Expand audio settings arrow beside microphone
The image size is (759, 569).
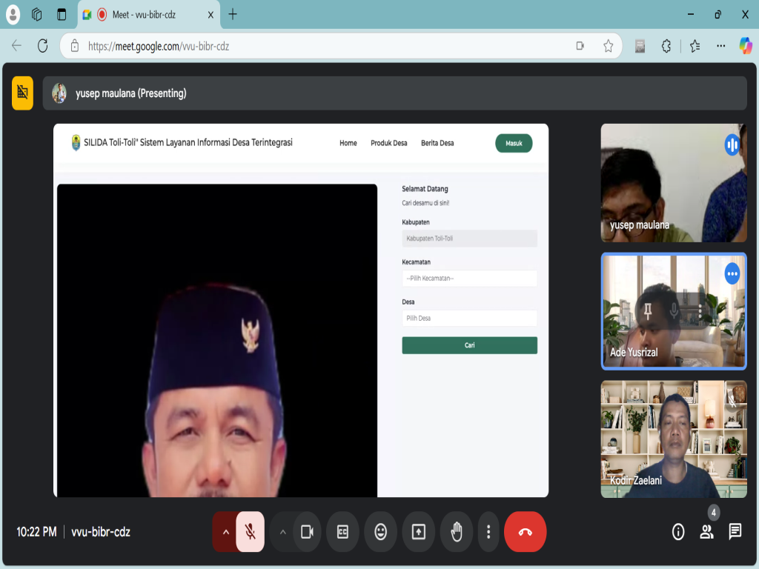click(225, 532)
